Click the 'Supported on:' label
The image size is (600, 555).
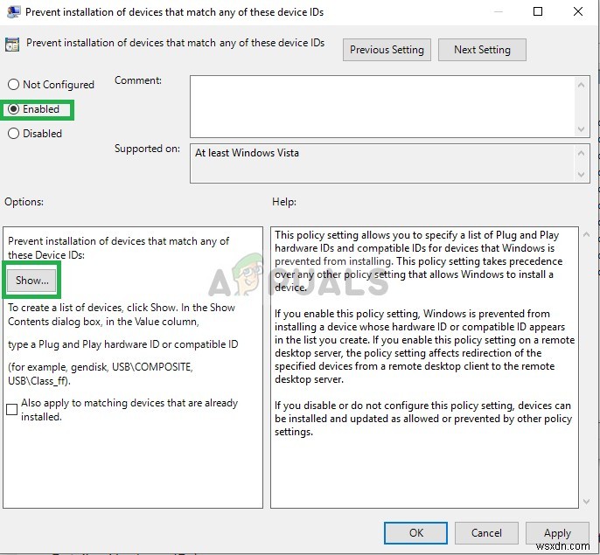coord(147,149)
